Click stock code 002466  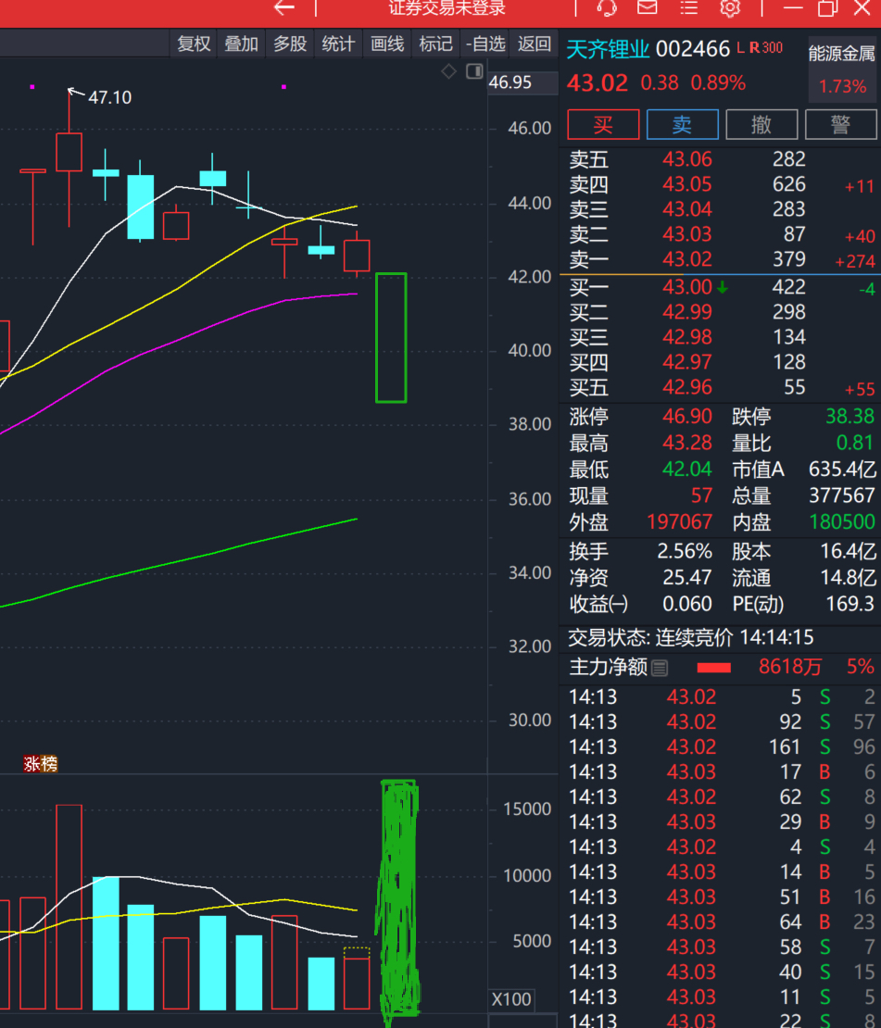[693, 49]
